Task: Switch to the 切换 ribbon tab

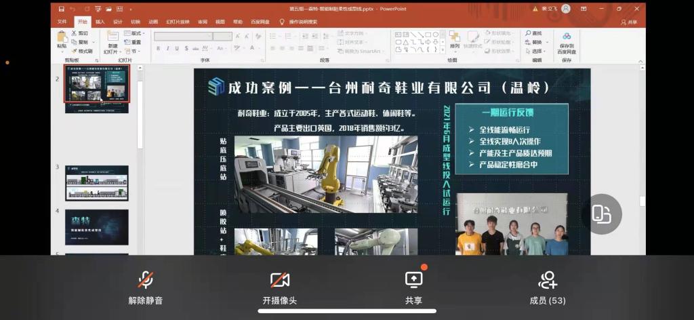Action: (x=136, y=22)
